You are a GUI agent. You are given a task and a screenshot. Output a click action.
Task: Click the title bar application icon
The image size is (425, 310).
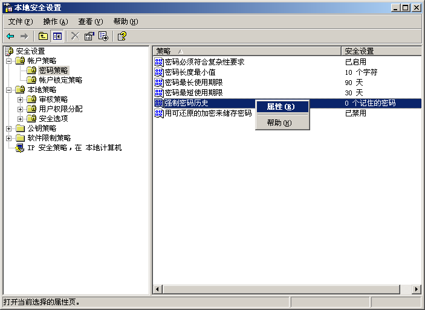point(8,8)
